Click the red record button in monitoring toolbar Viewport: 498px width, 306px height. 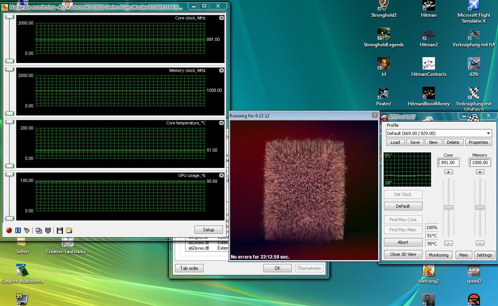[x=9, y=230]
